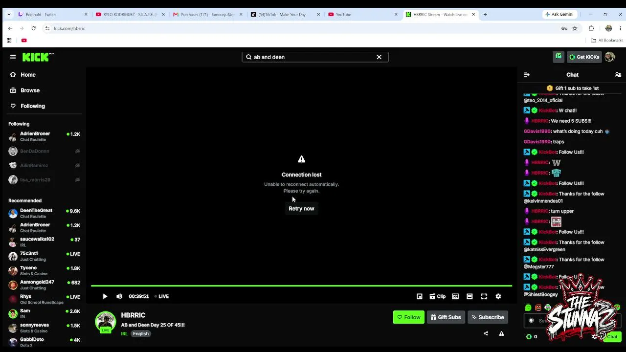626x352 pixels.
Task: Click the Subscribe button
Action: [488, 317]
